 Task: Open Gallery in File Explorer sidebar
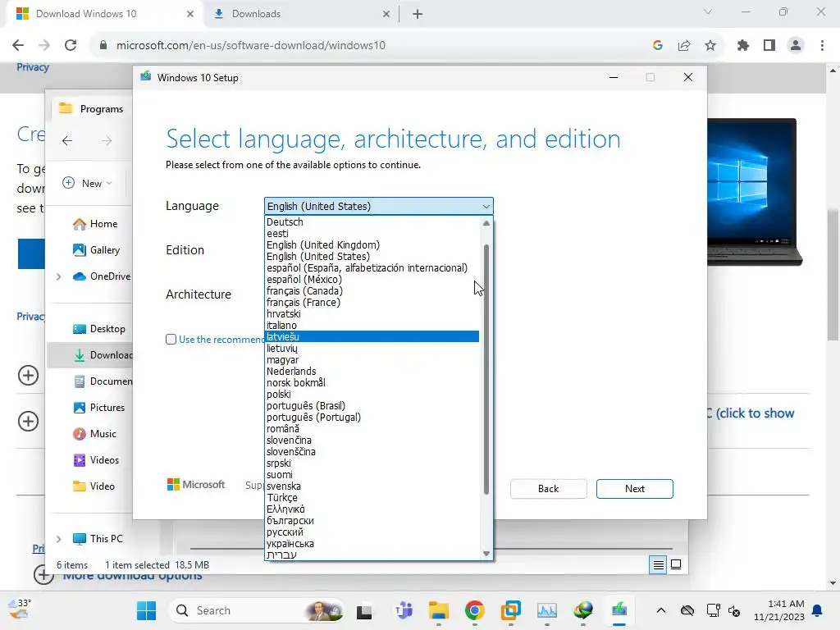[96, 250]
